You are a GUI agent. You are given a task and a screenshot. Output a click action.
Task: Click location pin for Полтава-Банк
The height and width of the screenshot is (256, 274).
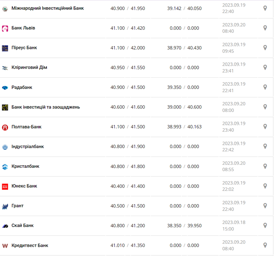(265, 127)
